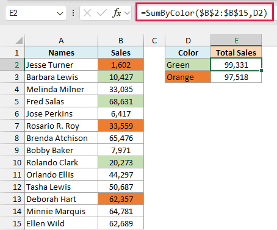Click the 7,971 sales cell
The image size is (277, 230).
(x=121, y=150)
